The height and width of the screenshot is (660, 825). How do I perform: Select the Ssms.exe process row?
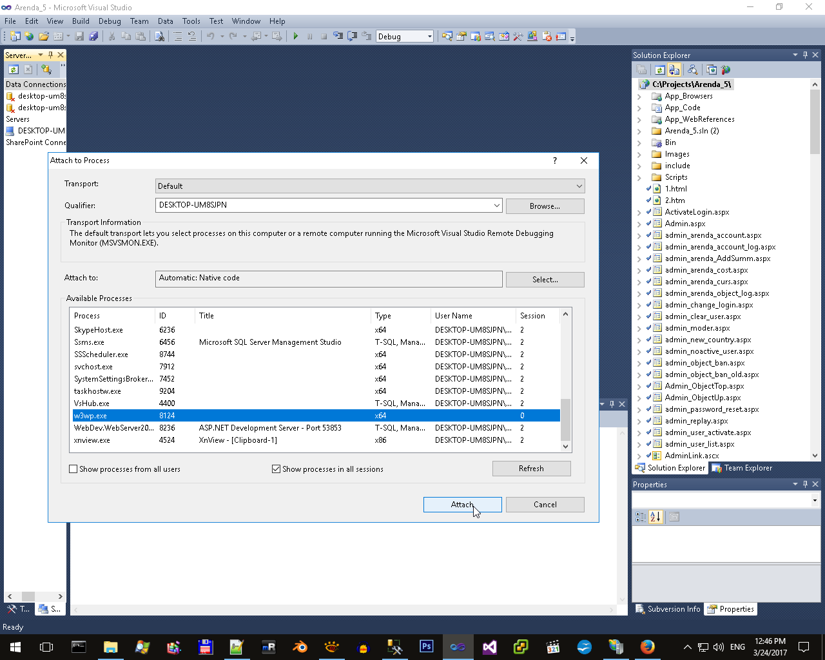pyautogui.click(x=316, y=342)
